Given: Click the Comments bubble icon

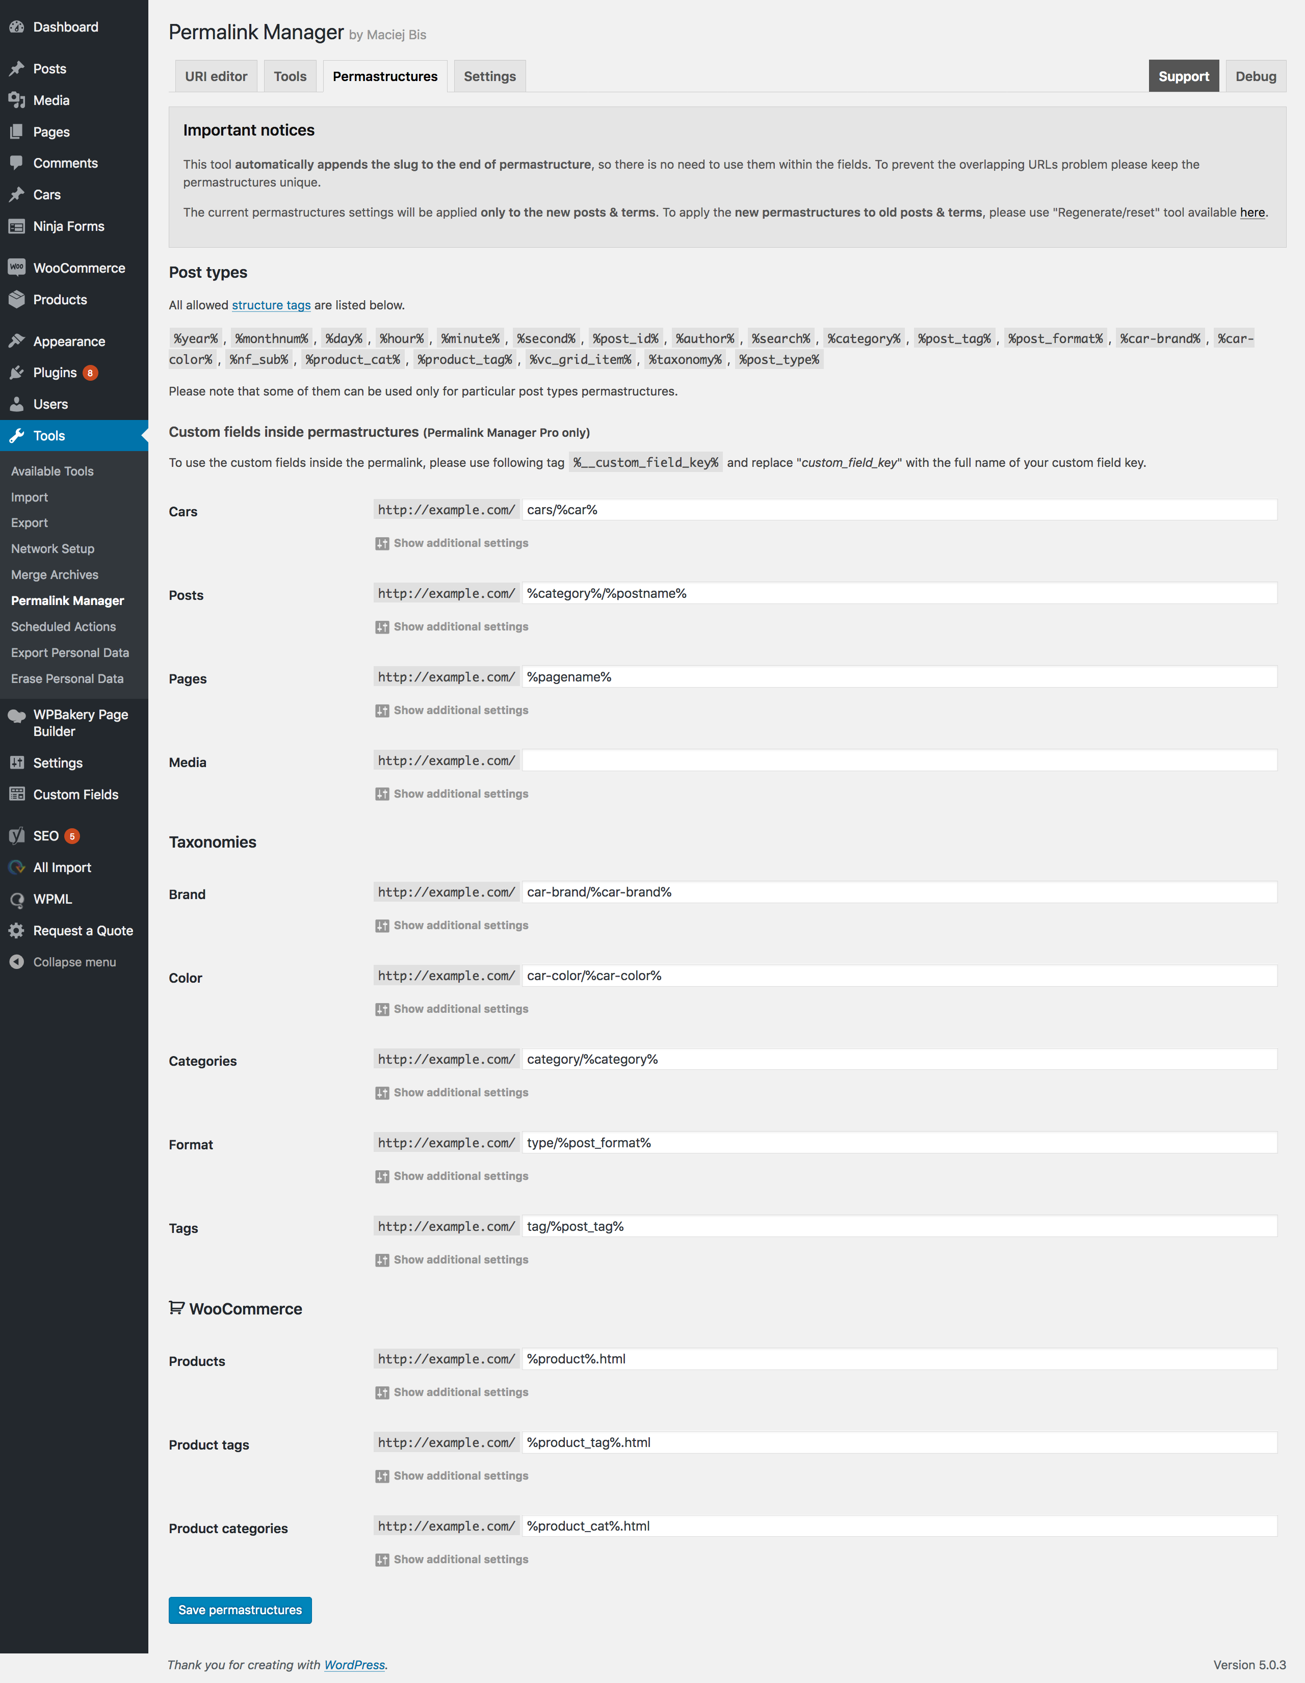Looking at the screenshot, I should (17, 164).
